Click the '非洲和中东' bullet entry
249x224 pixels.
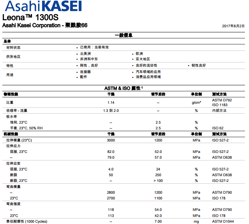point(89,59)
